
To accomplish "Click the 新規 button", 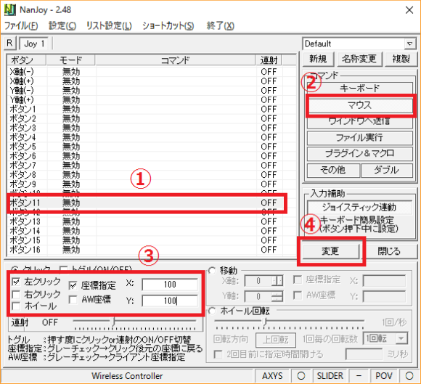I will (x=318, y=59).
